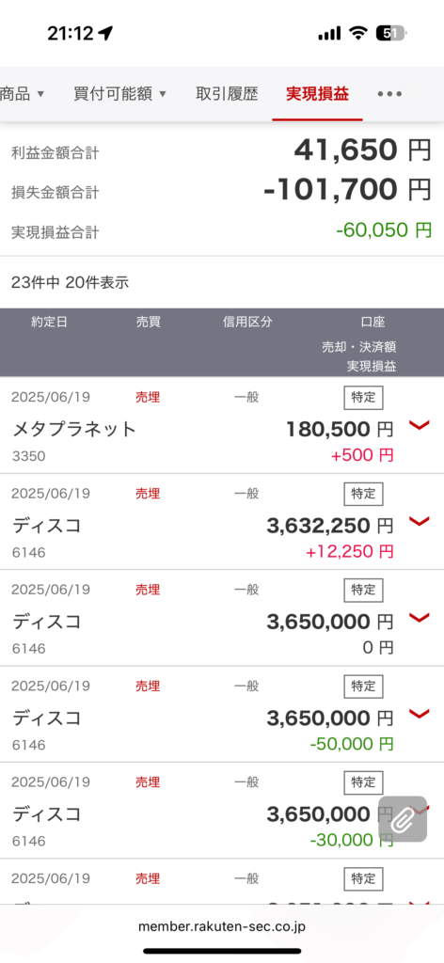
Task: Expand the ディスコ -50,000 円 row chevron
Action: 419,715
